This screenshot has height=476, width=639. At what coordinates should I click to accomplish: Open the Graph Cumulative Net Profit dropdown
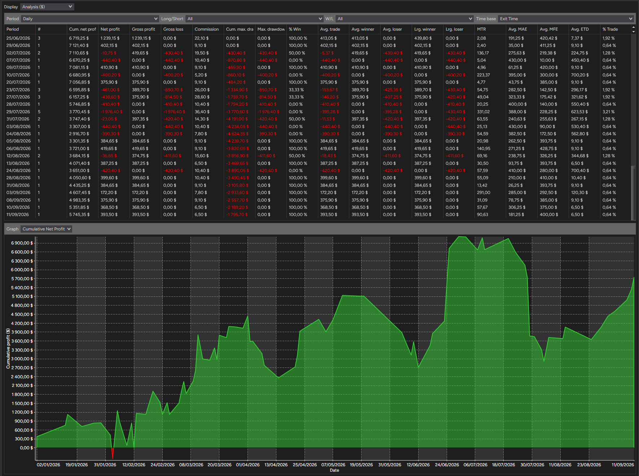(x=46, y=229)
